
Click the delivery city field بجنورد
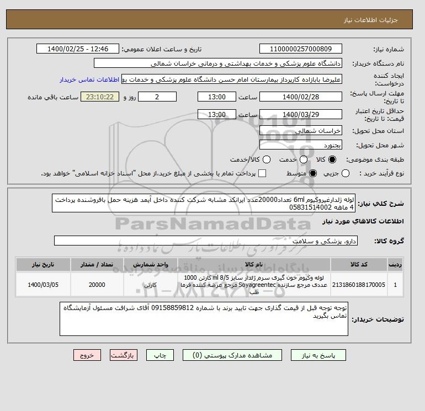pos(301,145)
